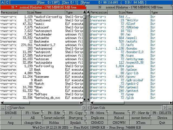Select the left red Filelister title bar
Screen dimensions: 173x130
click(x=43, y=7)
